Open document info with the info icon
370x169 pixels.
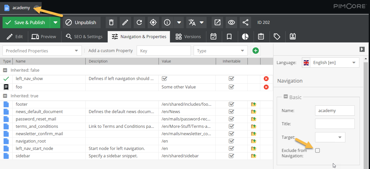click(x=167, y=22)
